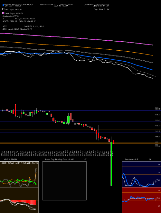Click the 1409.38 price axis label
Viewport: 161px width, 213px height.
[x=158, y=137]
